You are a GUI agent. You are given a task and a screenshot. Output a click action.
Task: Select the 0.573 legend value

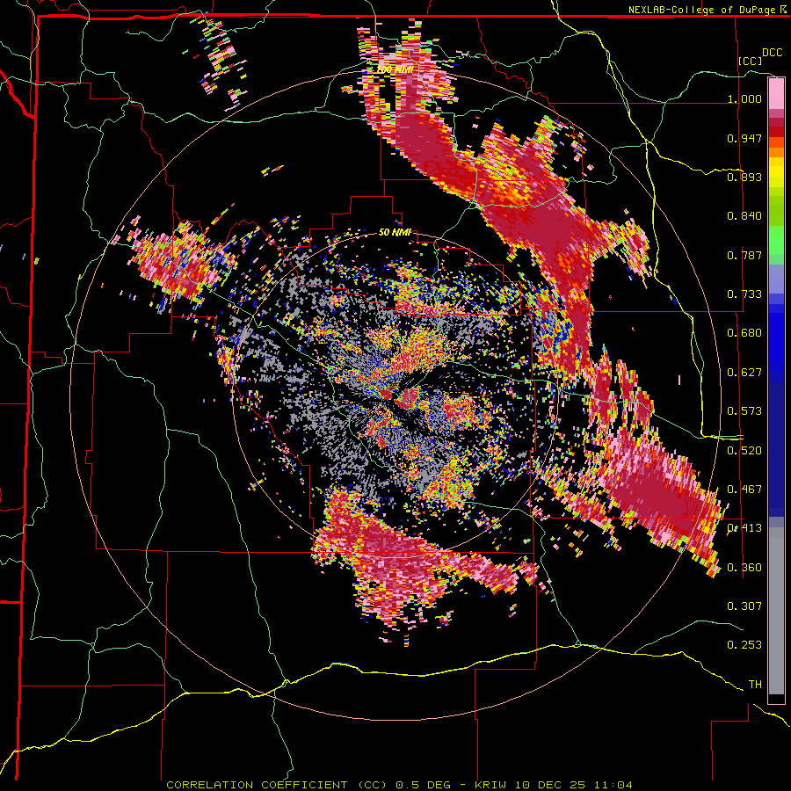(744, 411)
